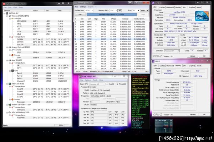This screenshot has width=214, height=142.
Task: Open the Run count dropdown in LinX
Action: point(138,10)
